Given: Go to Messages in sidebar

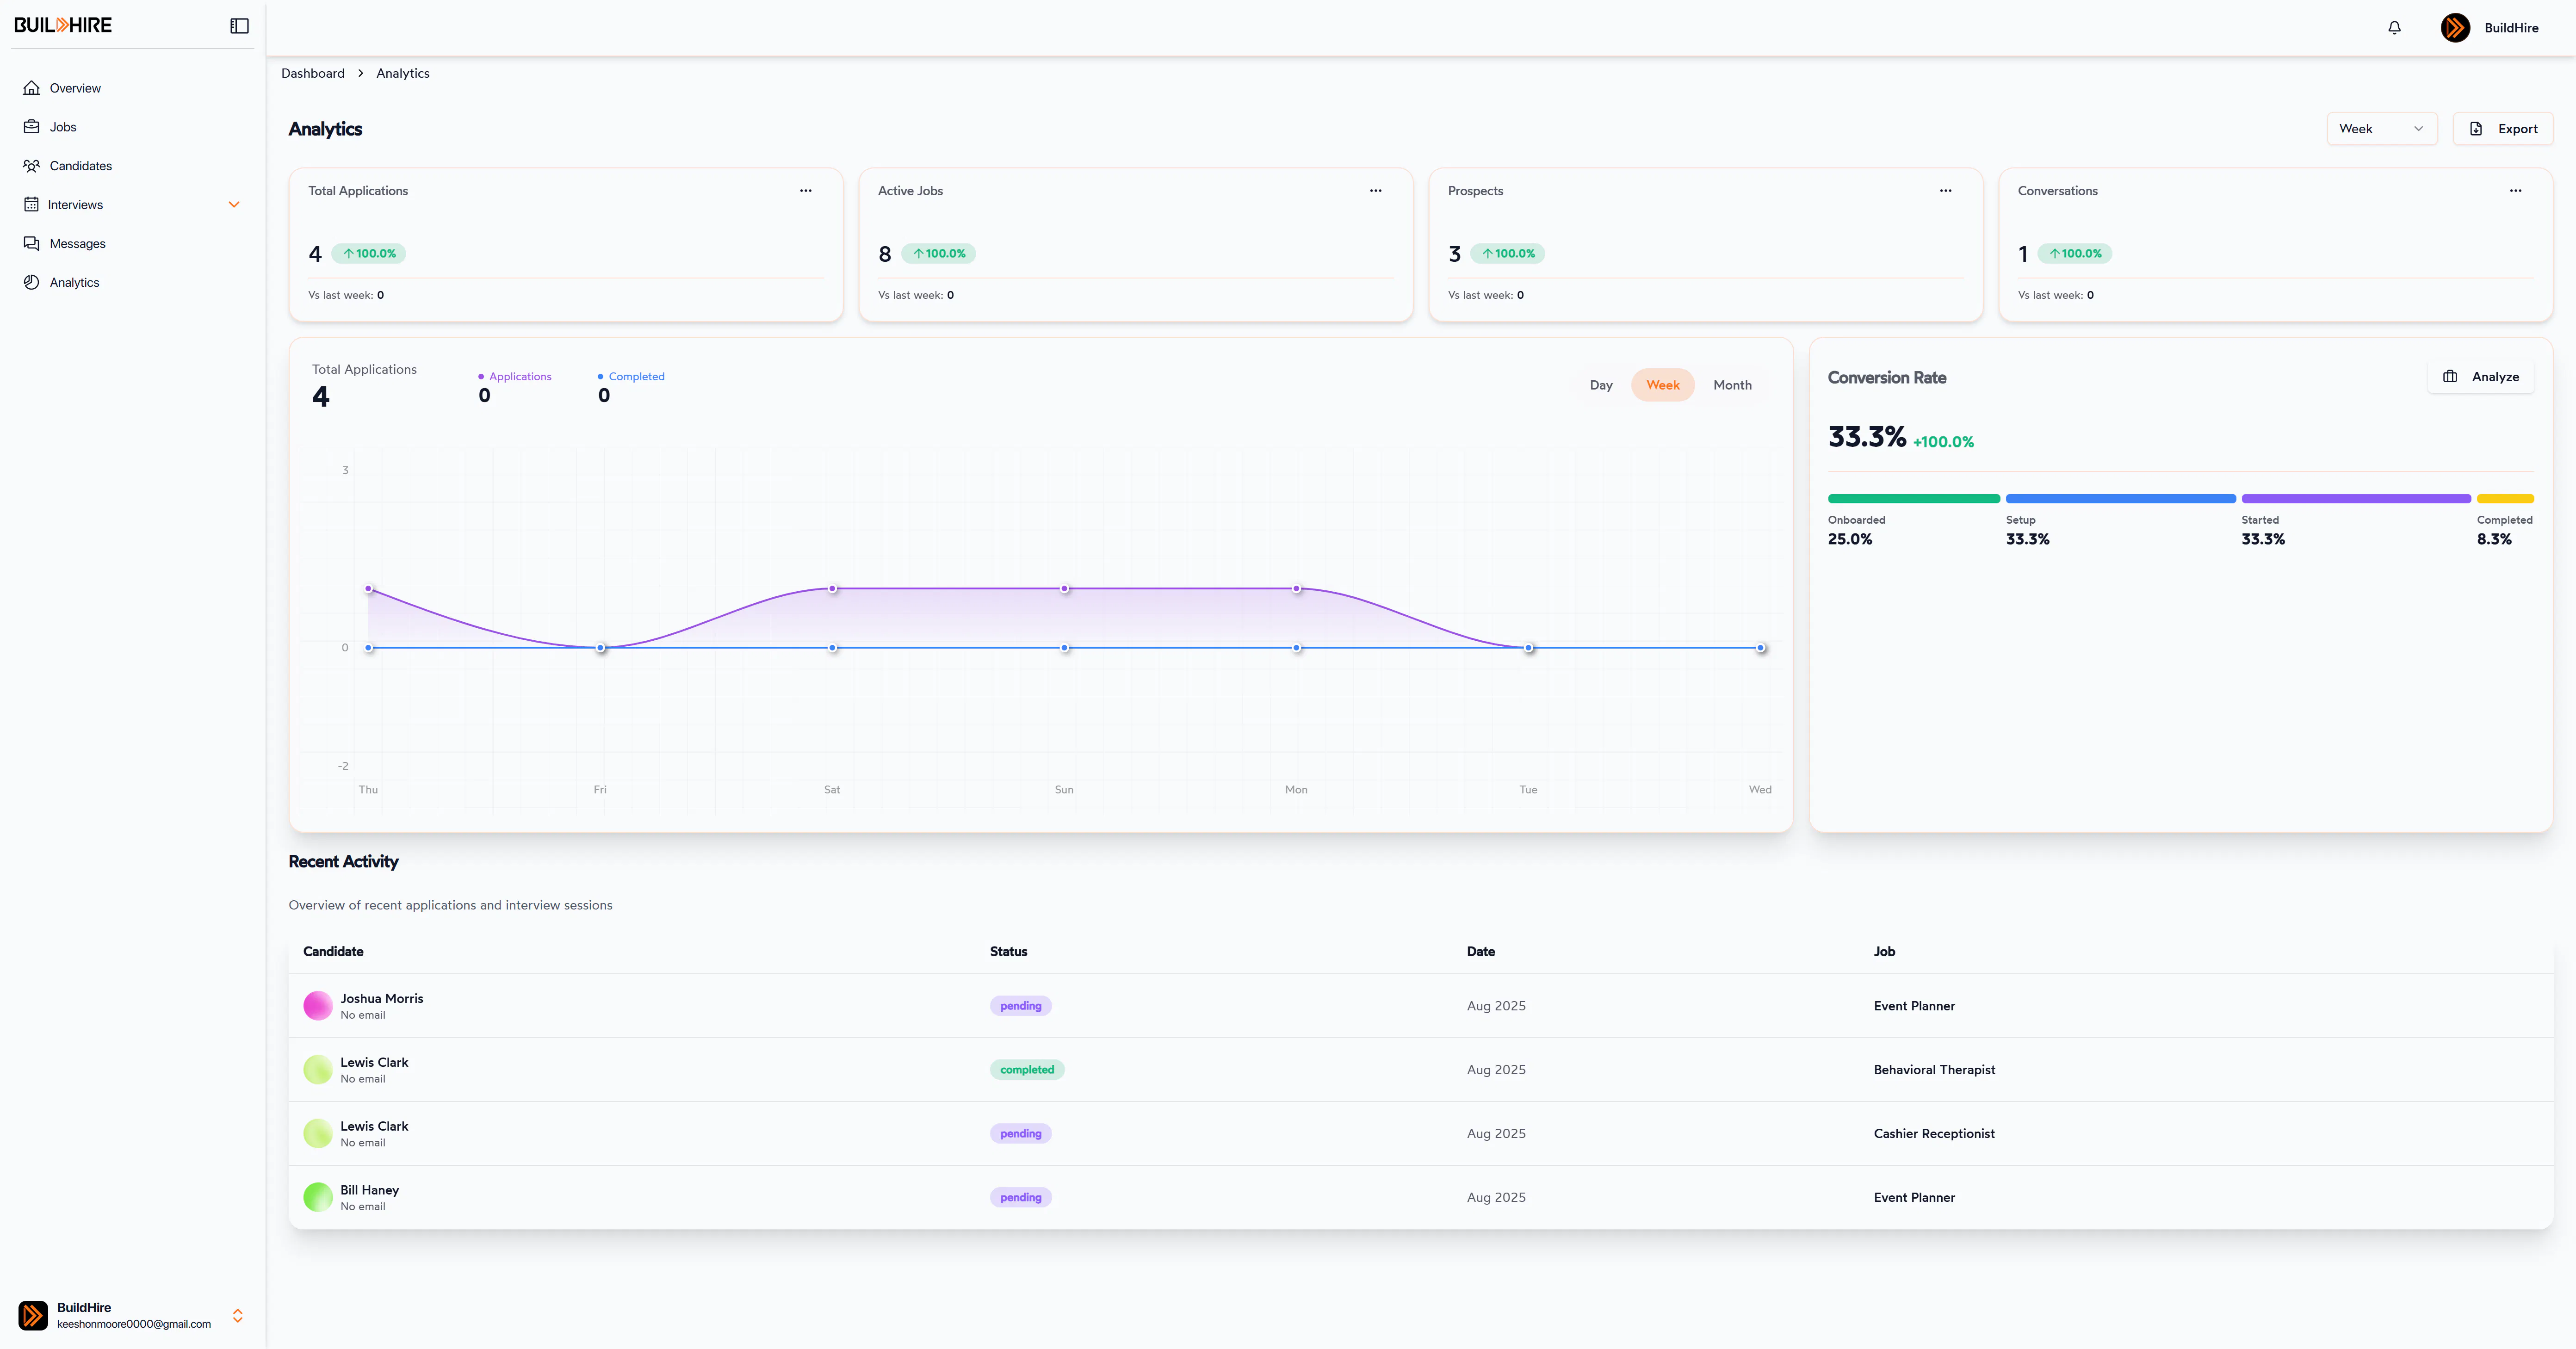Looking at the screenshot, I should tap(78, 244).
